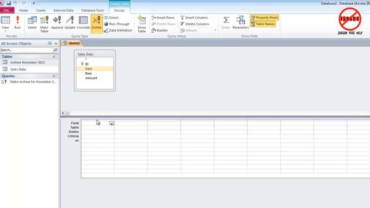Open the All Access Objects dropdown menu

[x=50, y=43]
